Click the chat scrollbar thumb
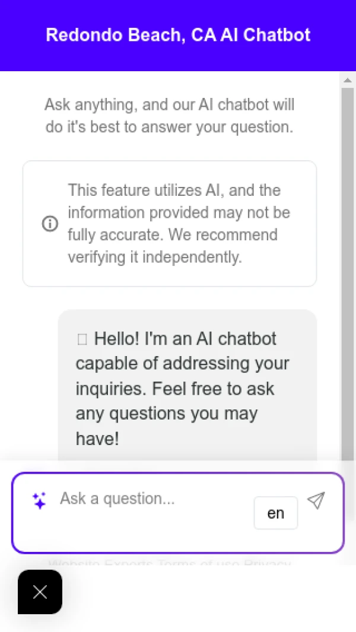 pyautogui.click(x=348, y=274)
